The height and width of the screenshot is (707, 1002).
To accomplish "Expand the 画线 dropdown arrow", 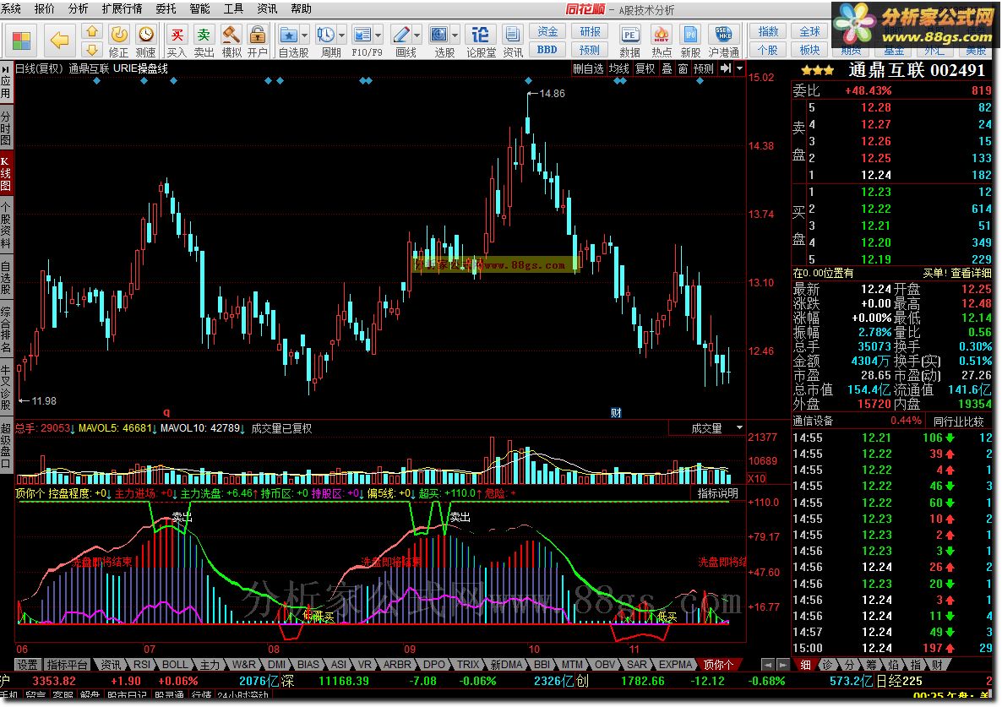I will click(x=417, y=35).
